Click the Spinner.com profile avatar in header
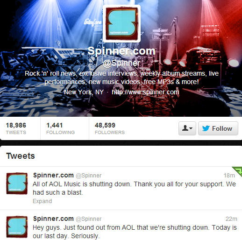Image resolution: width=242 pixels, height=240 pixels. coord(121,24)
